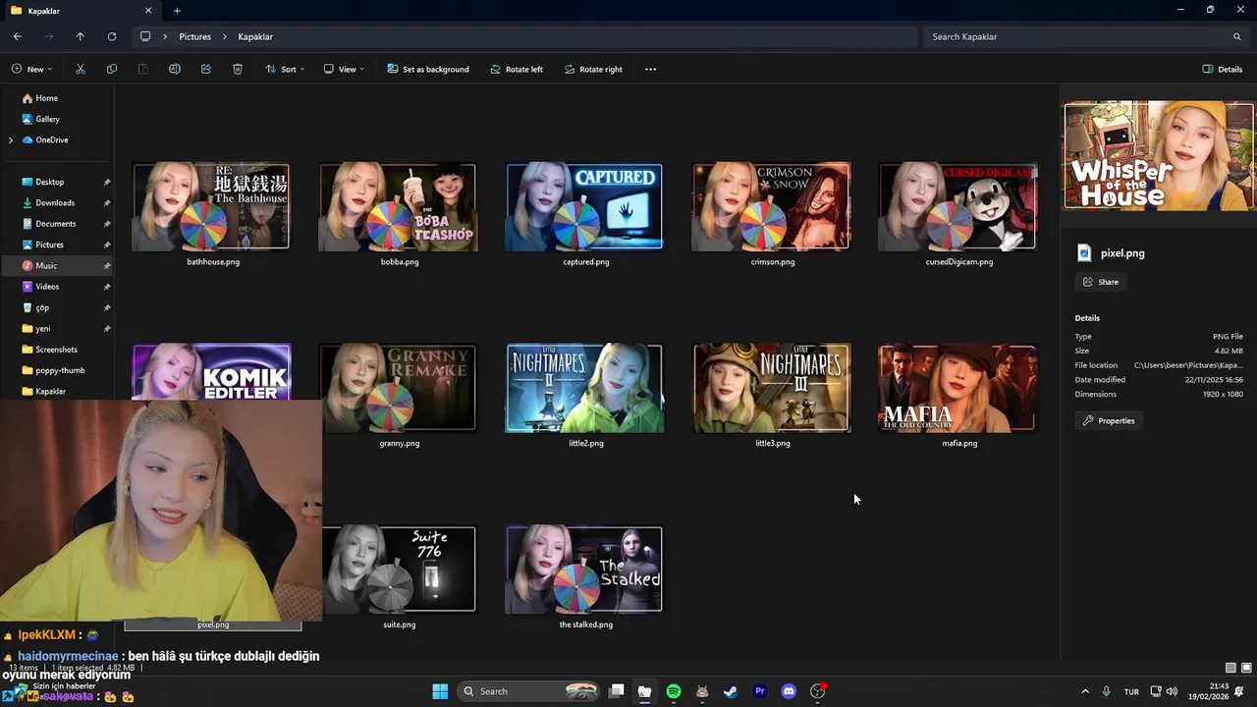1257x707 pixels.
Task: Open the View dropdown
Action: (344, 69)
